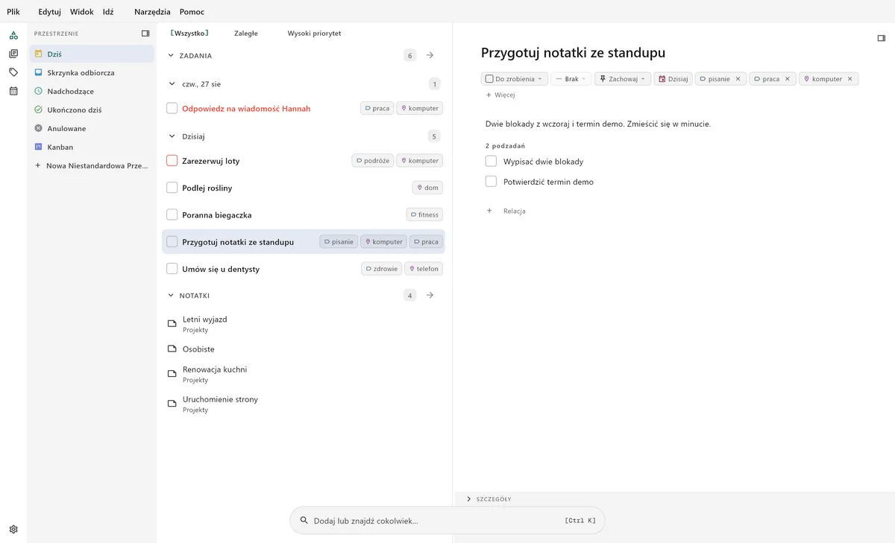895x543 pixels.
Task: Switch to the Zaległe tab
Action: point(246,34)
